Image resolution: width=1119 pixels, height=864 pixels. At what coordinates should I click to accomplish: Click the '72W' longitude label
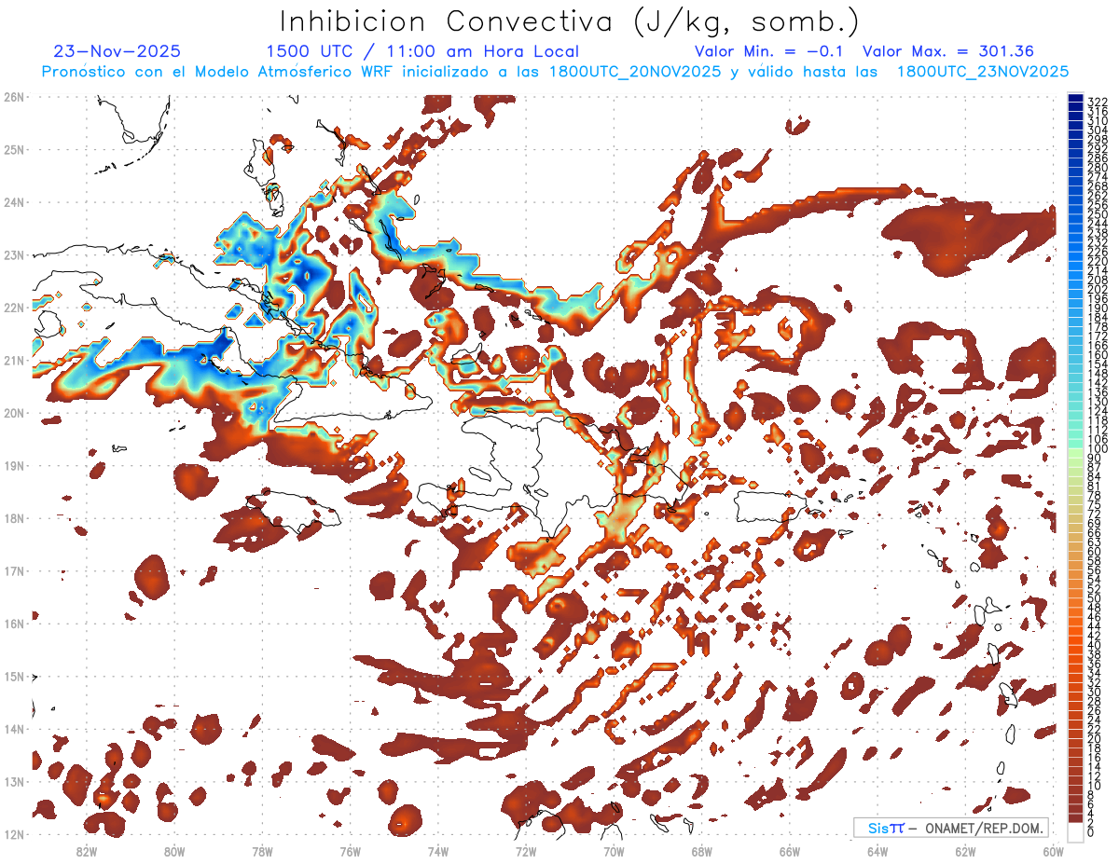click(526, 851)
